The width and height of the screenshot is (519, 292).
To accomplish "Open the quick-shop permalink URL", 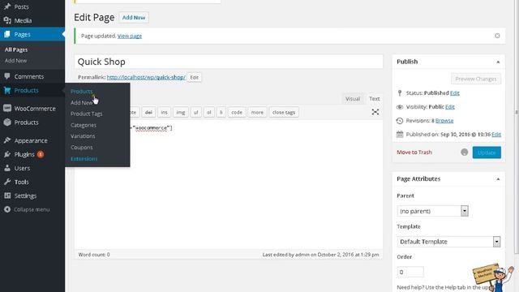I will (x=146, y=77).
